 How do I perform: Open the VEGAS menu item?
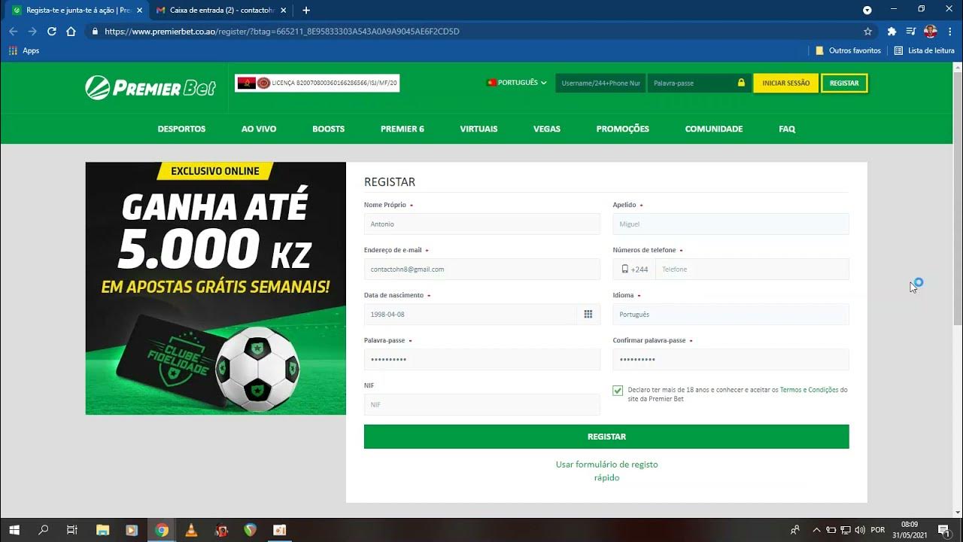(547, 129)
